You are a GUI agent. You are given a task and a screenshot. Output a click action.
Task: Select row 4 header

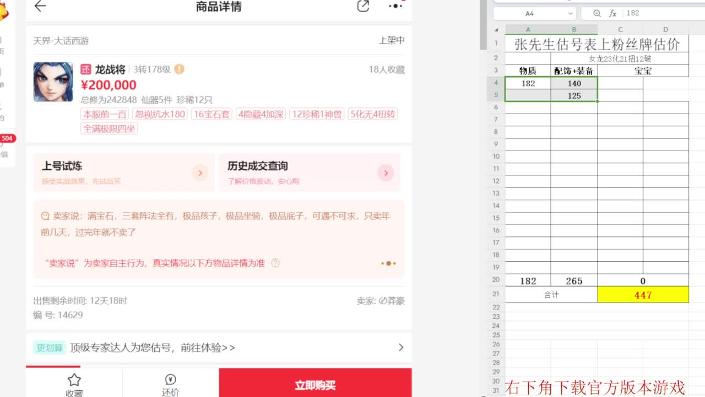496,83
